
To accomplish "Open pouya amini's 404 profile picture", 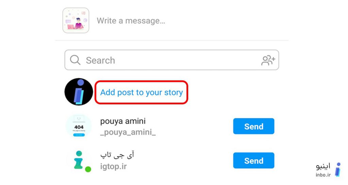I will [79, 126].
